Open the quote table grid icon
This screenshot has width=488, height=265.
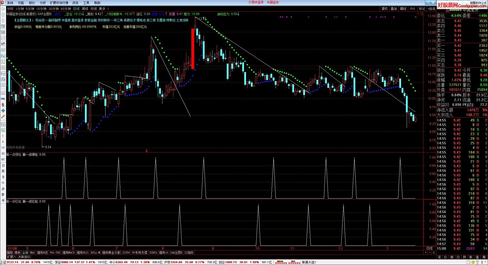[x=3, y=32]
